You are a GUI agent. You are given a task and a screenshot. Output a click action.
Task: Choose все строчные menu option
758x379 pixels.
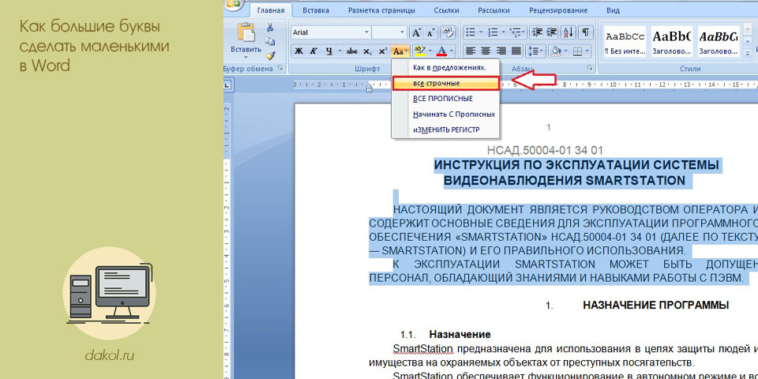445,83
